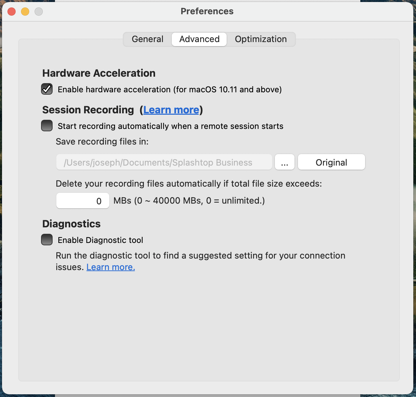416x397 pixels.
Task: Switch to the General tab
Action: point(148,39)
